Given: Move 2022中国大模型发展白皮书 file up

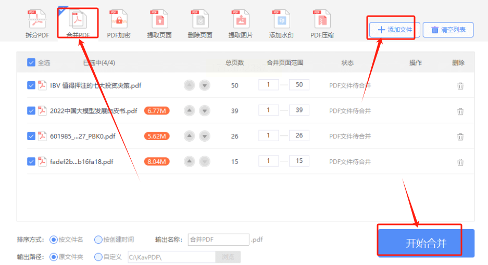Looking at the screenshot, I should [189, 111].
